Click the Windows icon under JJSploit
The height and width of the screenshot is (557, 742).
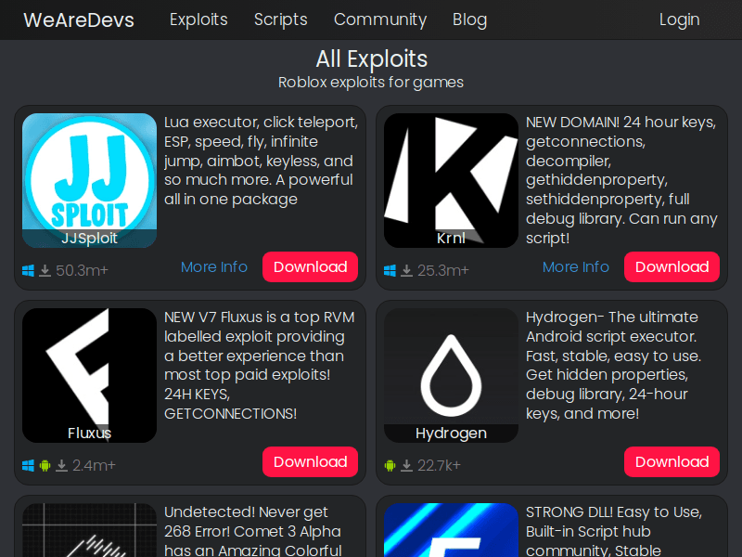coord(28,271)
